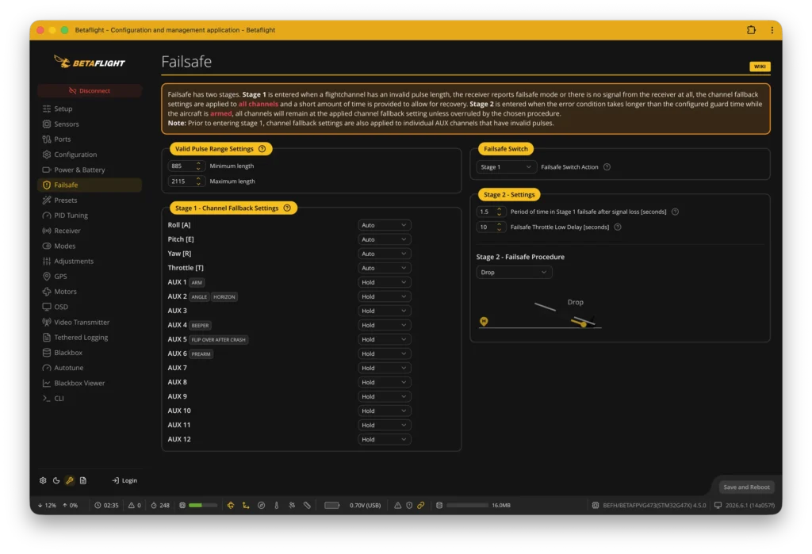Toggle dark mode with the moon icon
This screenshot has height=554, width=812.
[x=56, y=480]
